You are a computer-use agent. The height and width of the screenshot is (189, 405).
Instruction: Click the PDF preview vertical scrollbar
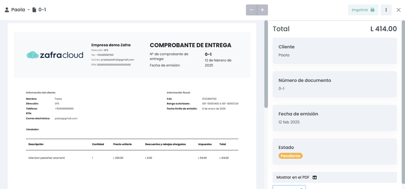tap(266, 64)
